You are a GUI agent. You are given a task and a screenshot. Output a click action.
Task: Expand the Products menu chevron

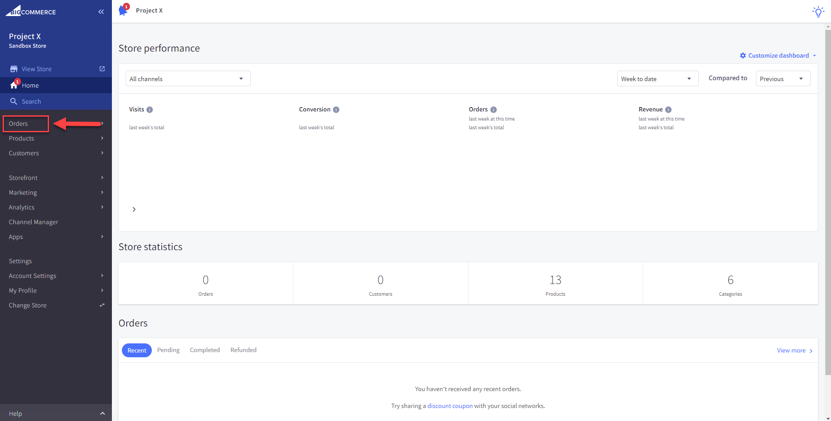click(102, 138)
